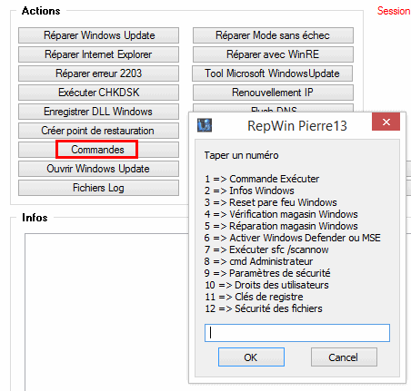Click the Ouvrir Windows Update button
This screenshot has height=391, width=411.
98,169
